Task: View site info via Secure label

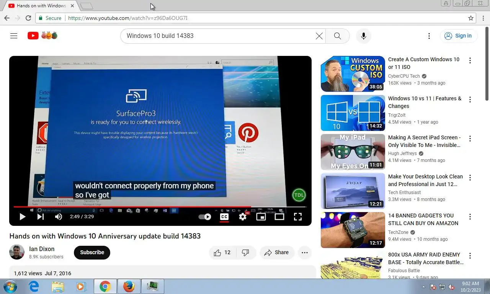Action: pos(49,18)
